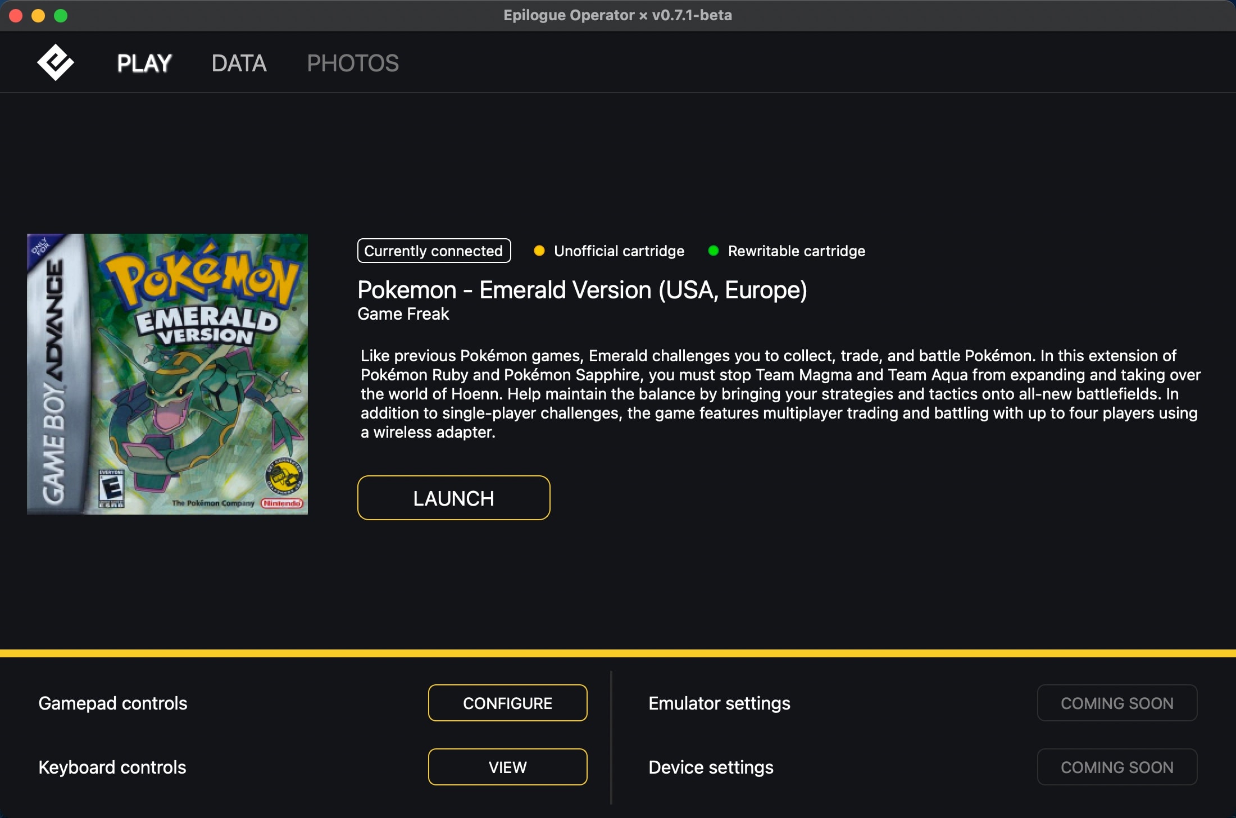The height and width of the screenshot is (818, 1236).
Task: Click VIEW for Keyboard controls
Action: click(x=507, y=767)
